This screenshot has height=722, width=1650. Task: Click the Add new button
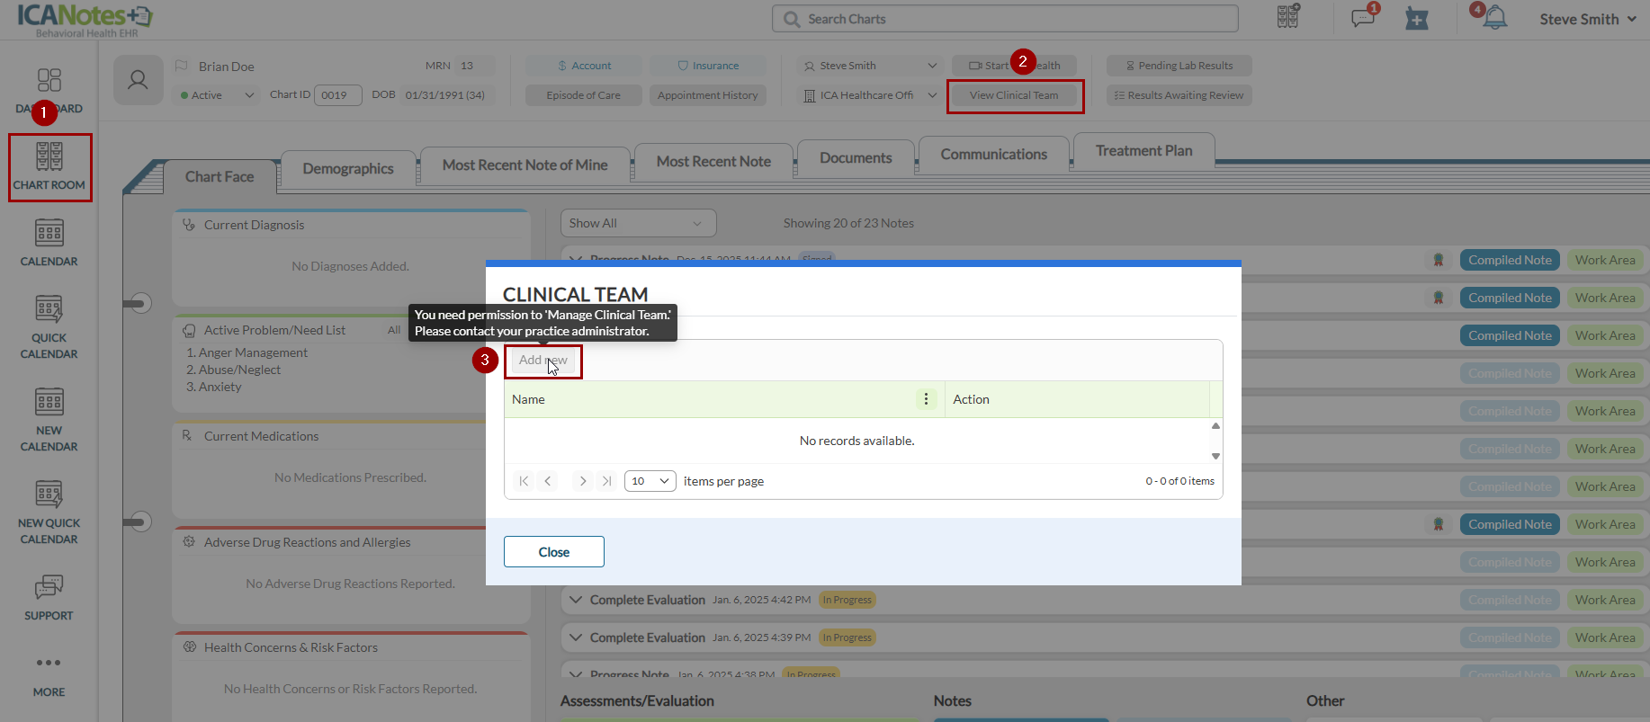[543, 361]
